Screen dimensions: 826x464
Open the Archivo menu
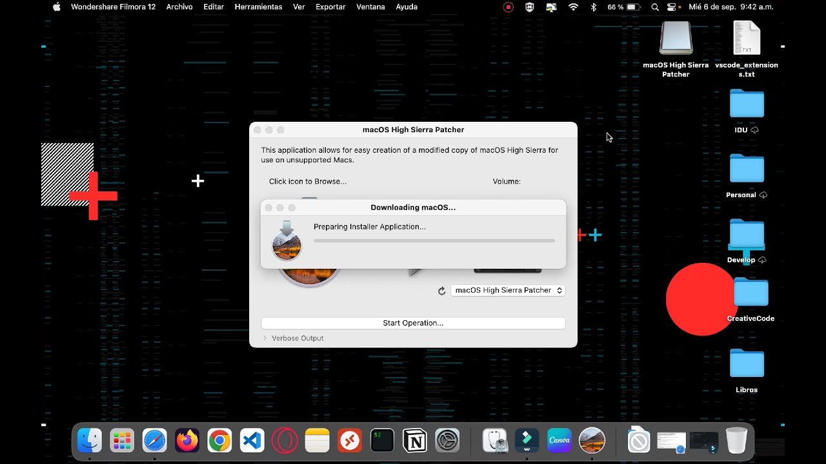point(179,7)
